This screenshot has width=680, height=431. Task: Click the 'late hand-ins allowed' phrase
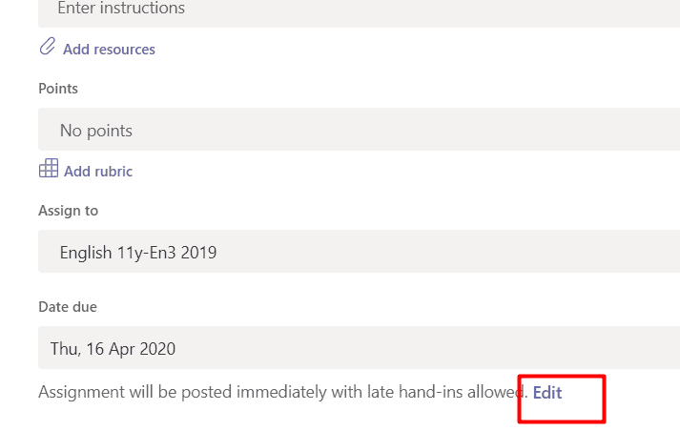point(447,392)
